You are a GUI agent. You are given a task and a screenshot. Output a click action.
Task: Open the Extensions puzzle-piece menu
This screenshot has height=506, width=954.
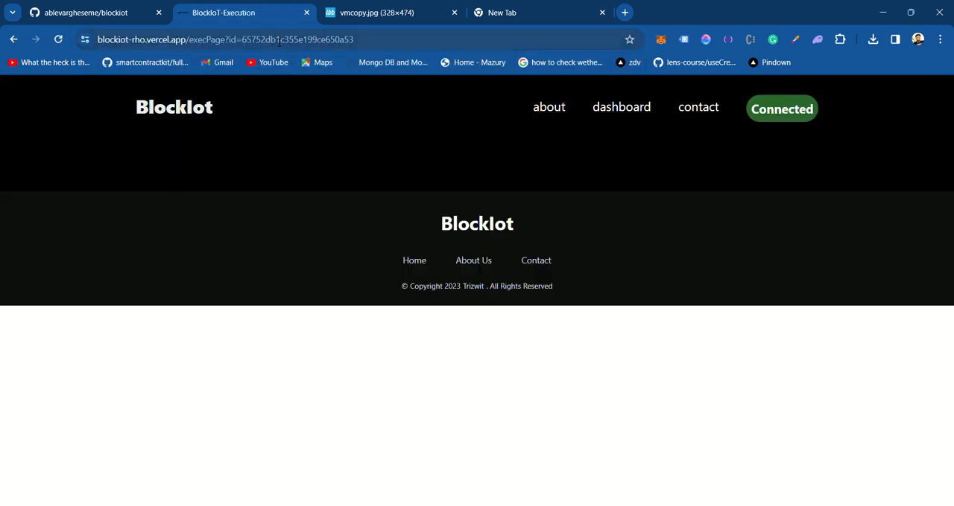coord(840,39)
